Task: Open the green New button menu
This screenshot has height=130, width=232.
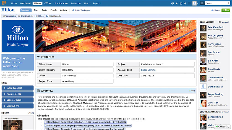Action: click(226, 10)
